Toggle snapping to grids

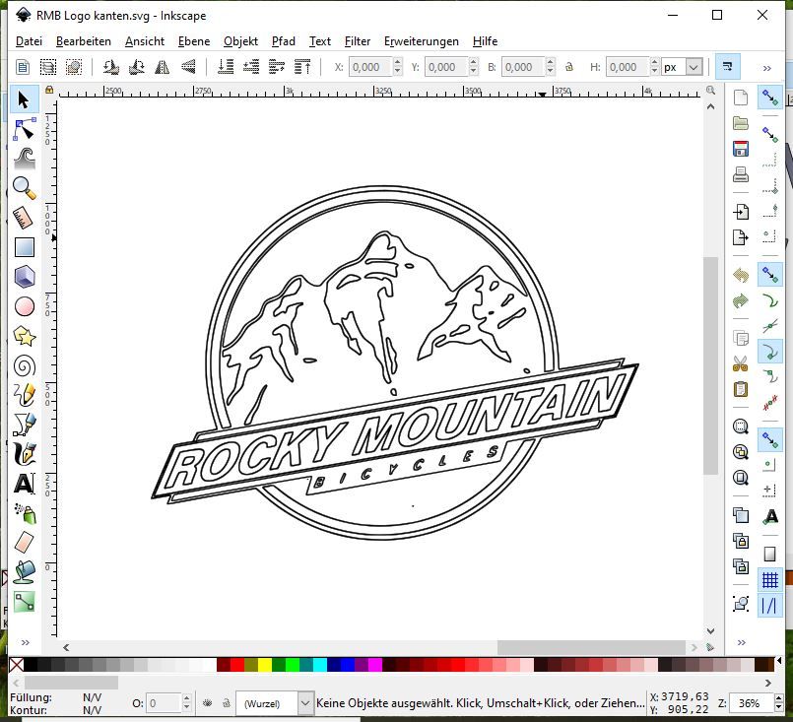pyautogui.click(x=769, y=580)
